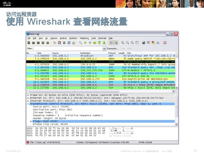Open the Analyze menu
204x153 pixels.
click(63, 38)
